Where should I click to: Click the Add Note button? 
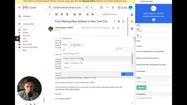pyautogui.click(x=141, y=87)
